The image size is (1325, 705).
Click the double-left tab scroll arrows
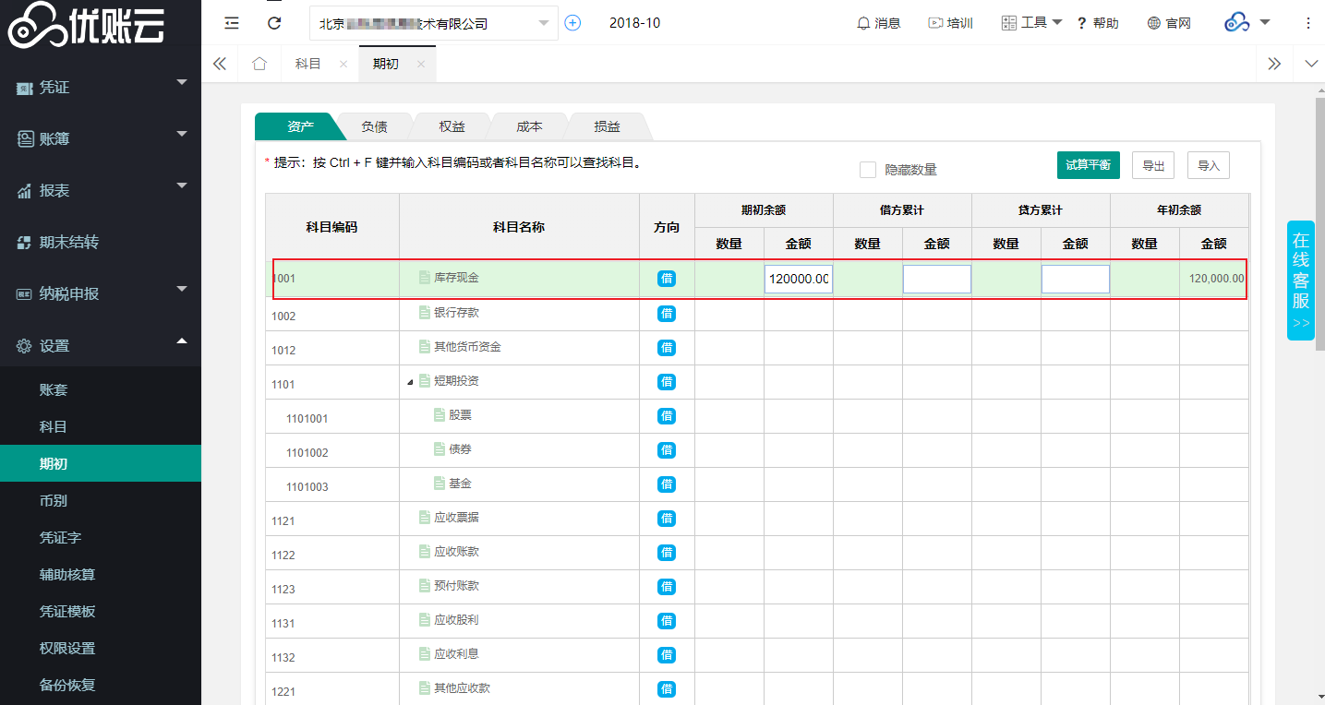point(220,64)
